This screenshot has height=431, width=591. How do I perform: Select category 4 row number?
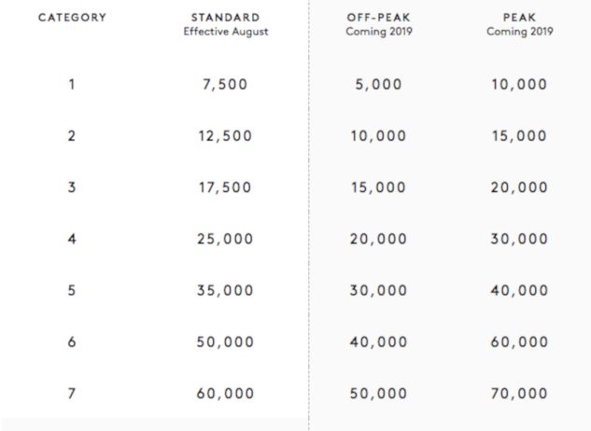pos(72,239)
